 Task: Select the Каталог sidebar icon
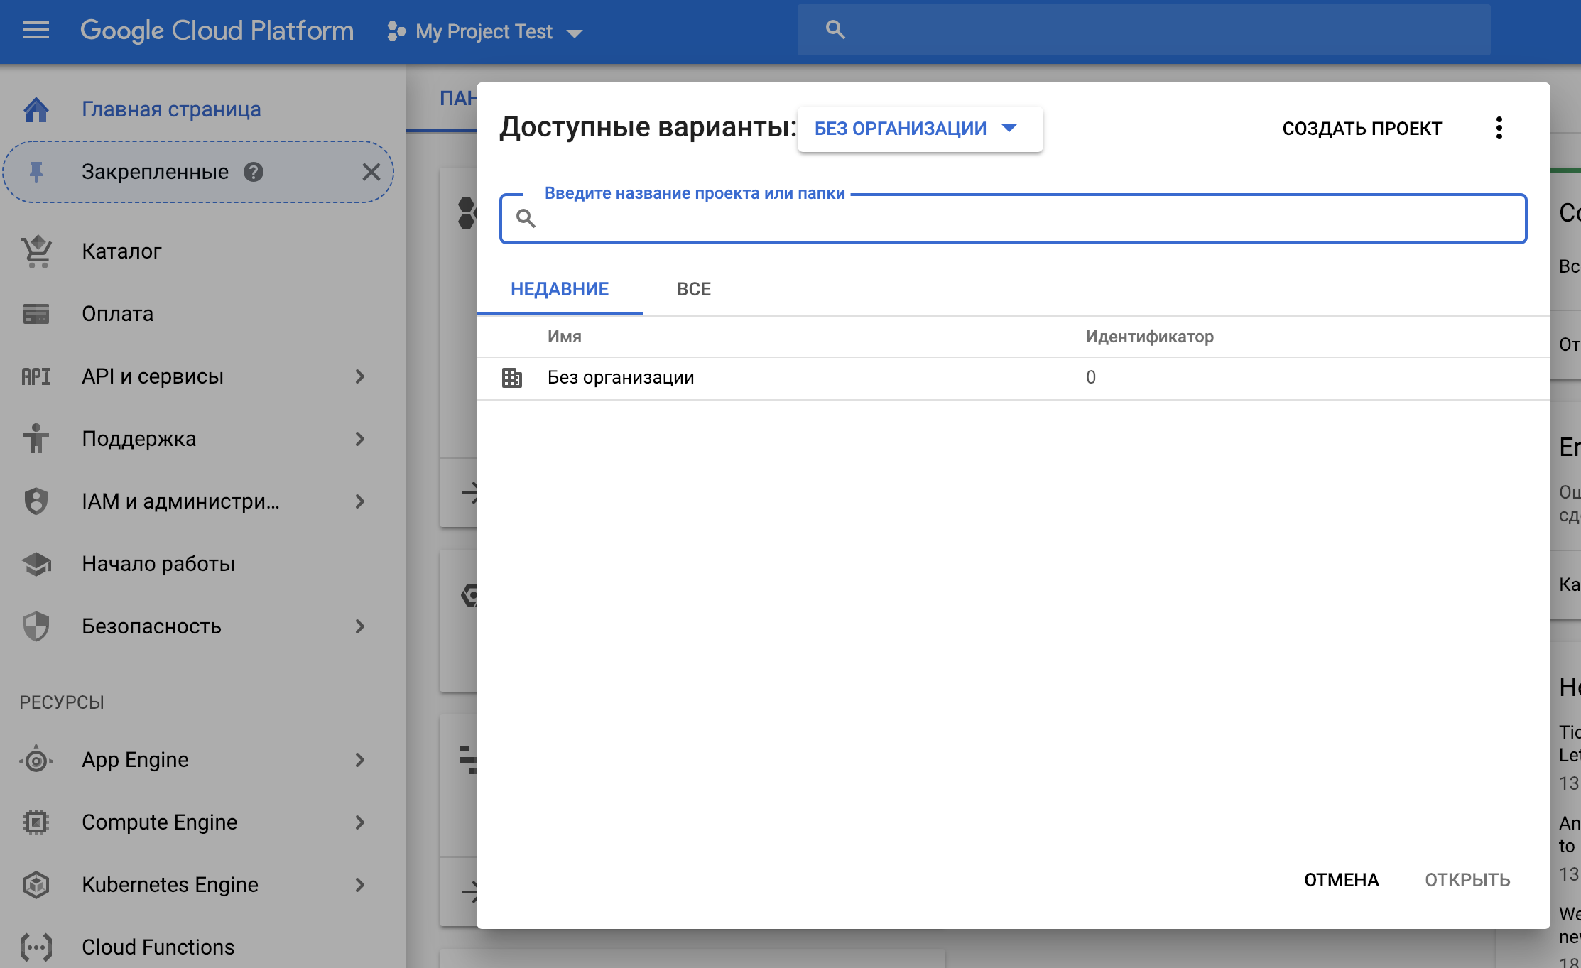click(36, 251)
